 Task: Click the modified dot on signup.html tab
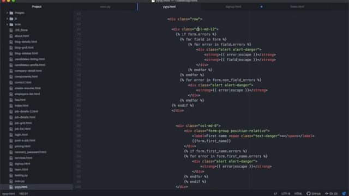point(261,7)
